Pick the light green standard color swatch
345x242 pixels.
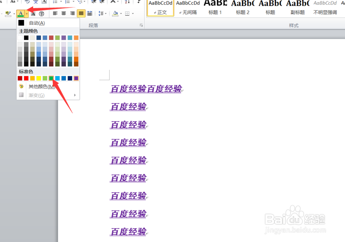(x=45, y=78)
